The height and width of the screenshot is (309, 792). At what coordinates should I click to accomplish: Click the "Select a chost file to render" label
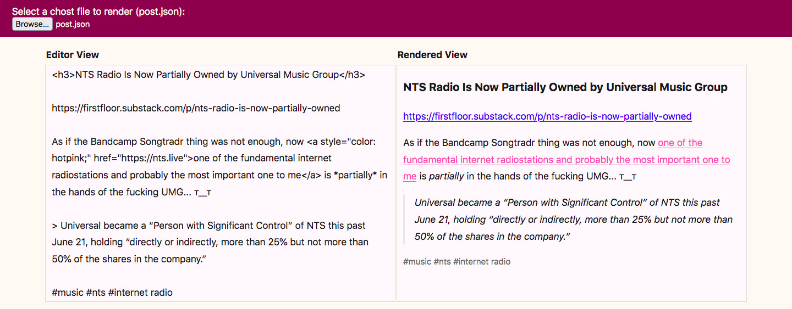tap(98, 12)
